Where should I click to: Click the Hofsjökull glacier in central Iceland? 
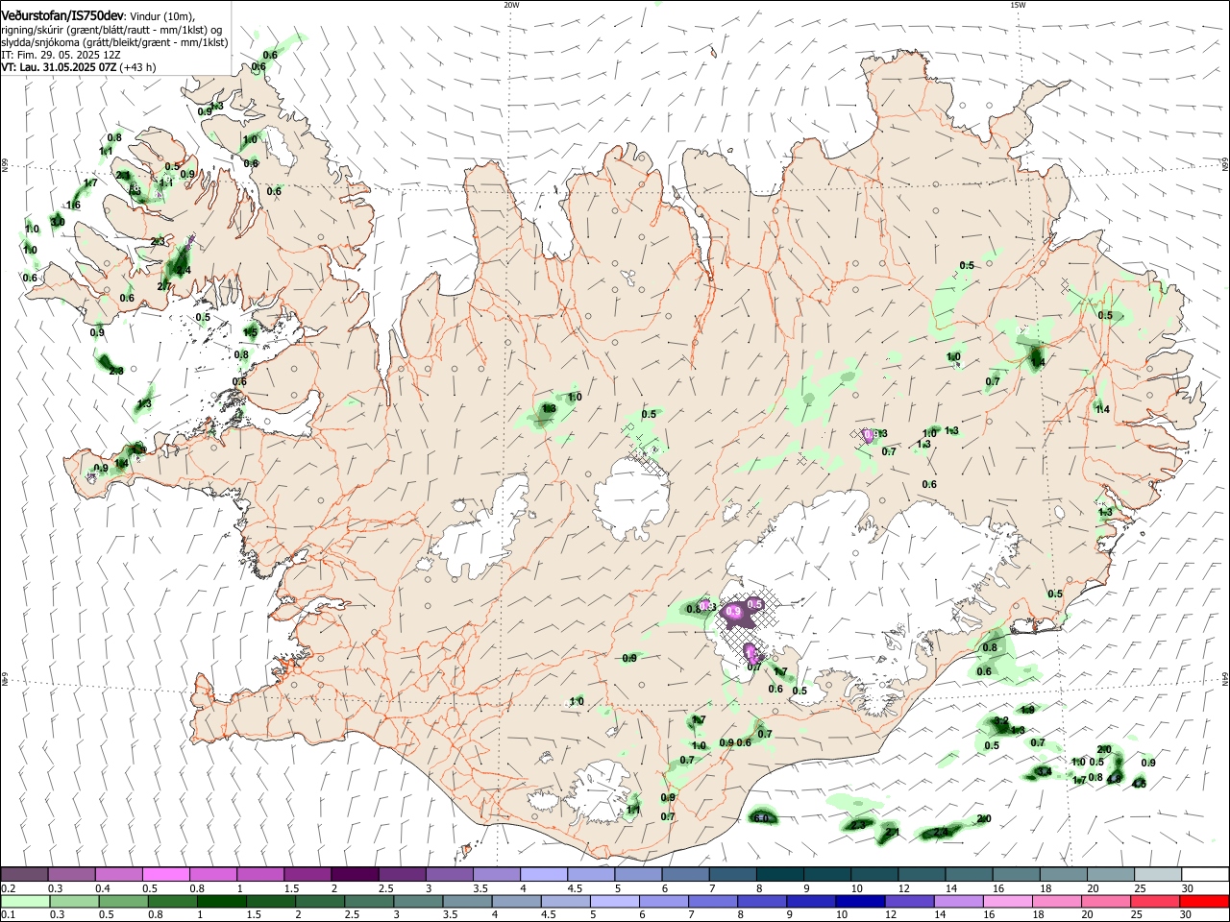(x=632, y=497)
